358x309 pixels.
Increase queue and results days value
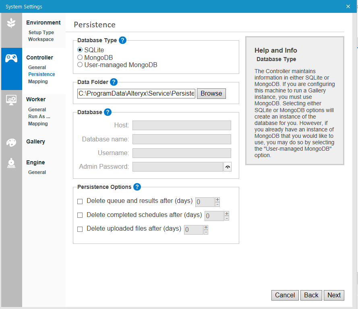tap(217, 200)
